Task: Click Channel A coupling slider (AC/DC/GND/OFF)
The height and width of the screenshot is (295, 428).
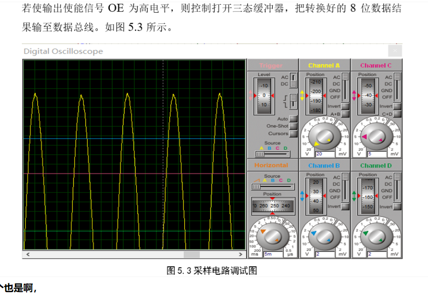Action: pos(345,87)
